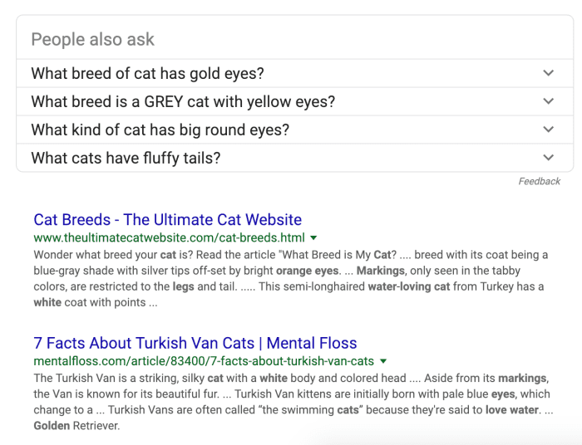Click the mentalfloss.com article green URL

204,361
